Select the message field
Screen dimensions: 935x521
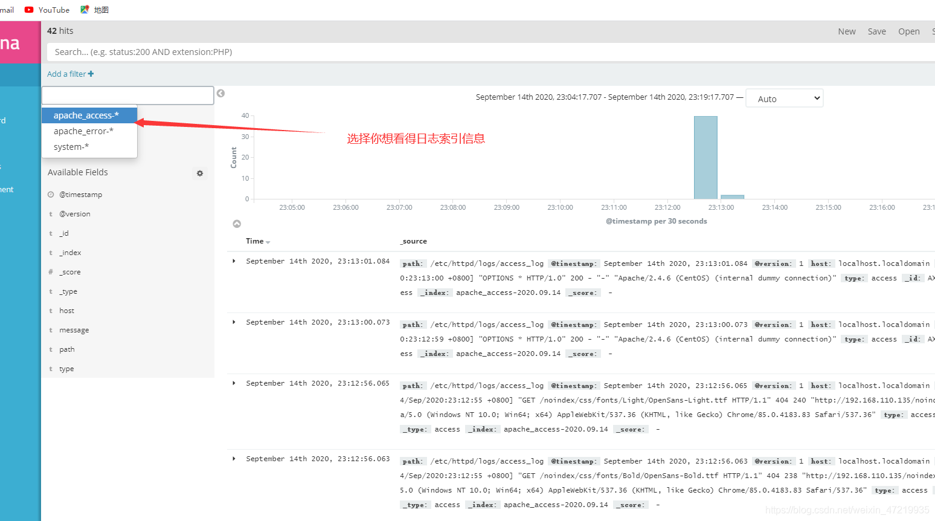[x=74, y=330]
